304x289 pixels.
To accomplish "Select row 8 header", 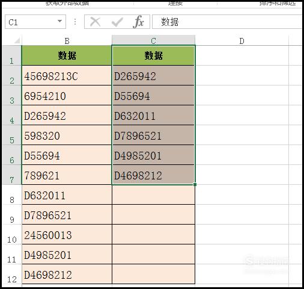I will tap(11, 194).
